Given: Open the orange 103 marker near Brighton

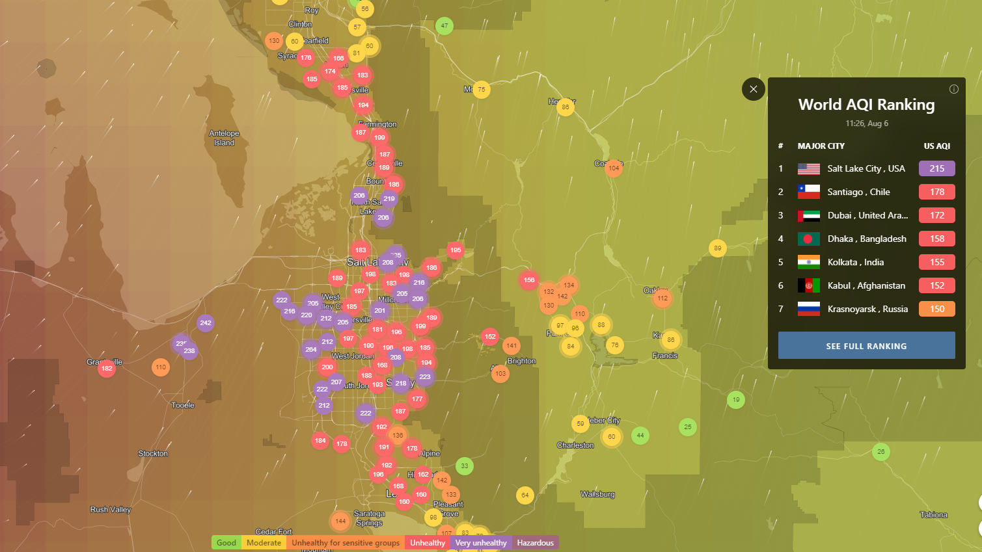Looking at the screenshot, I should click(500, 374).
